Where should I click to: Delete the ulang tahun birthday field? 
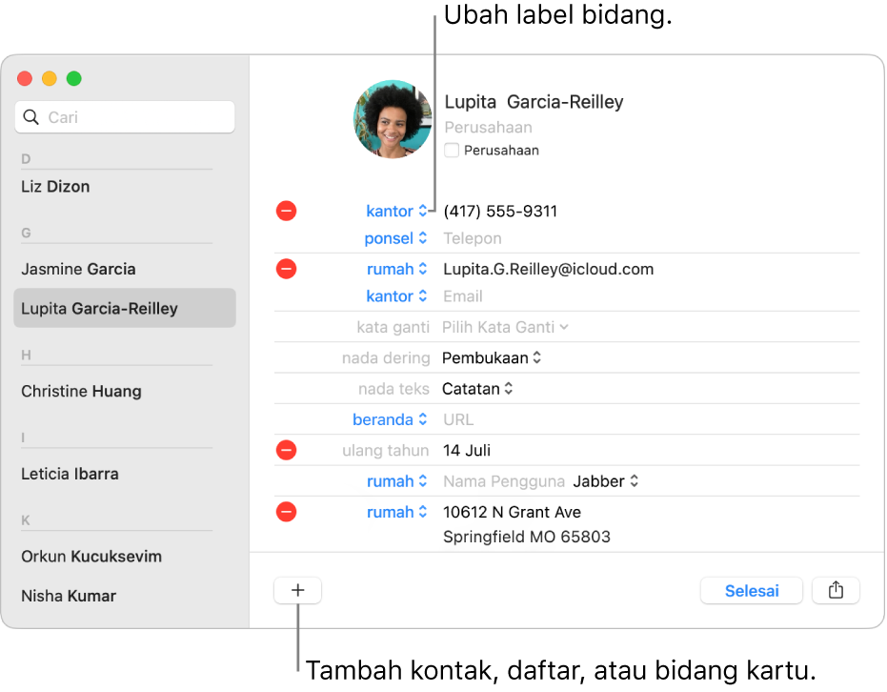point(286,451)
